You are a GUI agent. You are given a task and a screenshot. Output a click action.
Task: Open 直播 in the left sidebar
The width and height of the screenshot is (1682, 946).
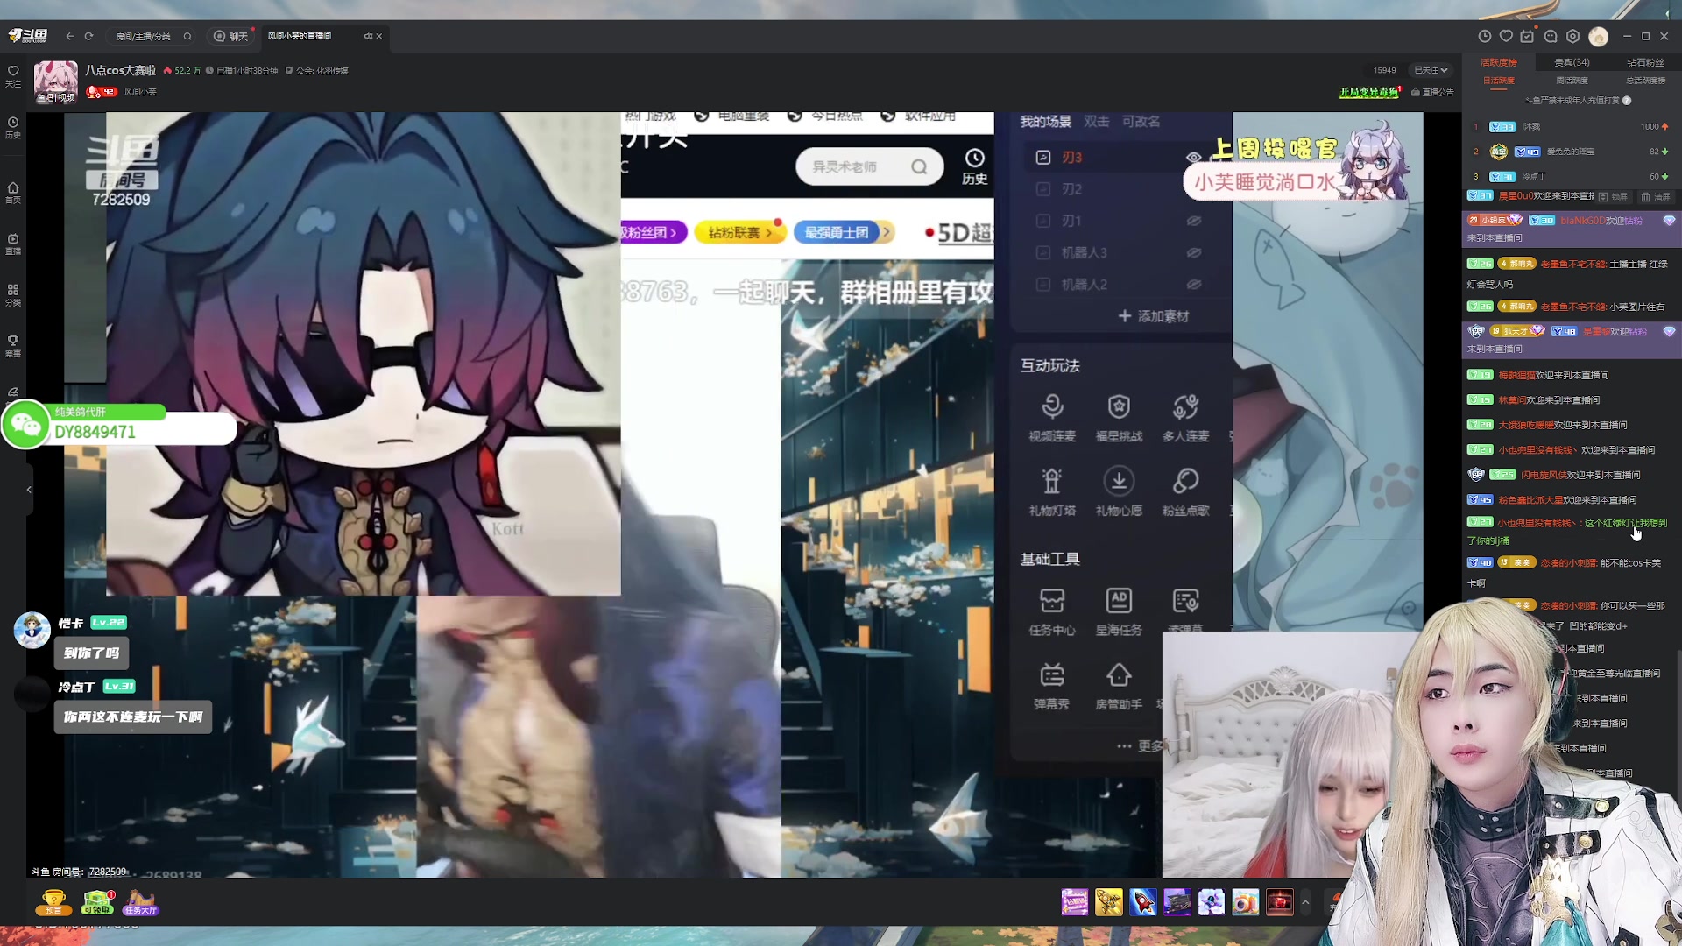click(x=13, y=244)
